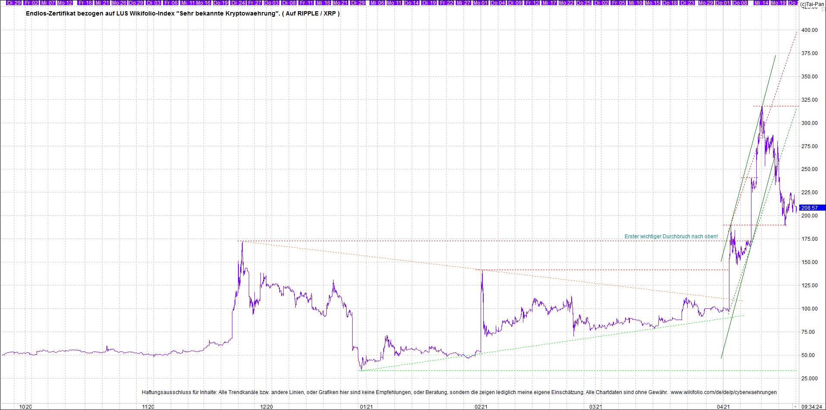Viewport: 826px width, 410px height.
Task: Click the 100.00 price axis label
Action: pos(809,309)
